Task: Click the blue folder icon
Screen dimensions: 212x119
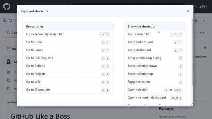Action: pos(9,72)
